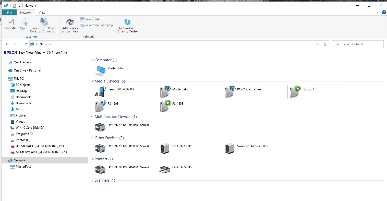This screenshot has height=201, width=387.
Task: Connect with Remote Desktop Connection
Action: (44, 25)
